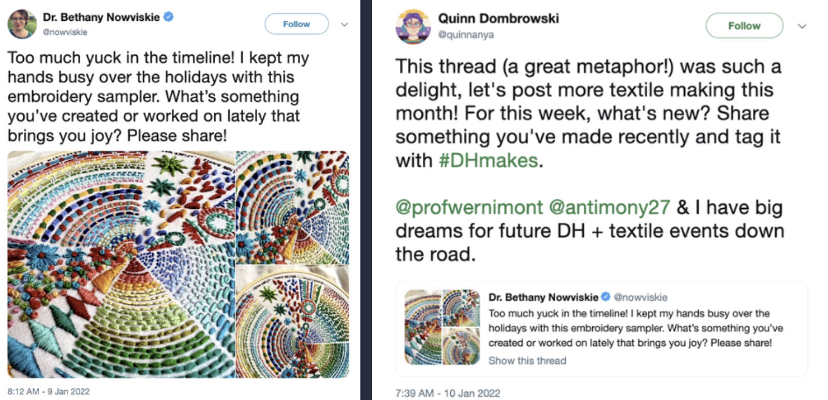Click the 9 Jan 2022 timestamp
Image resolution: width=828 pixels, height=400 pixels.
[x=47, y=391]
